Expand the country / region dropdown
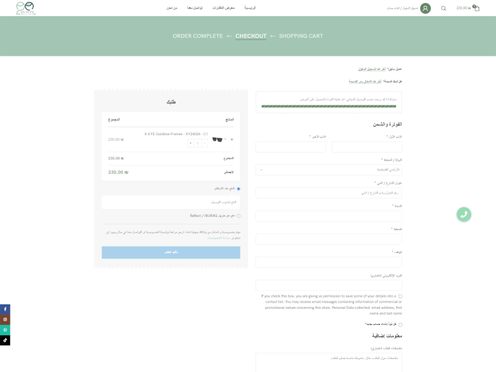496x372 pixels. point(329,169)
